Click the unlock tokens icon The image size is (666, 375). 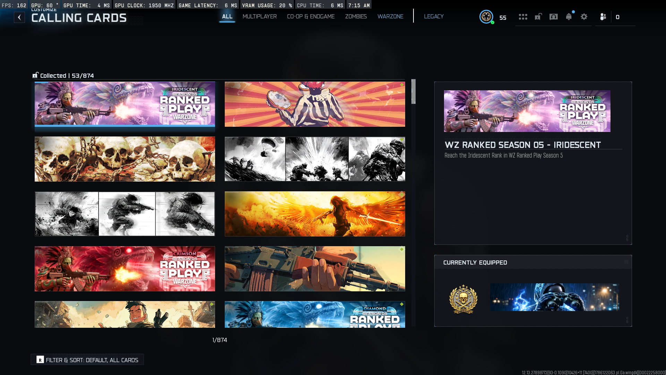pyautogui.click(x=538, y=17)
